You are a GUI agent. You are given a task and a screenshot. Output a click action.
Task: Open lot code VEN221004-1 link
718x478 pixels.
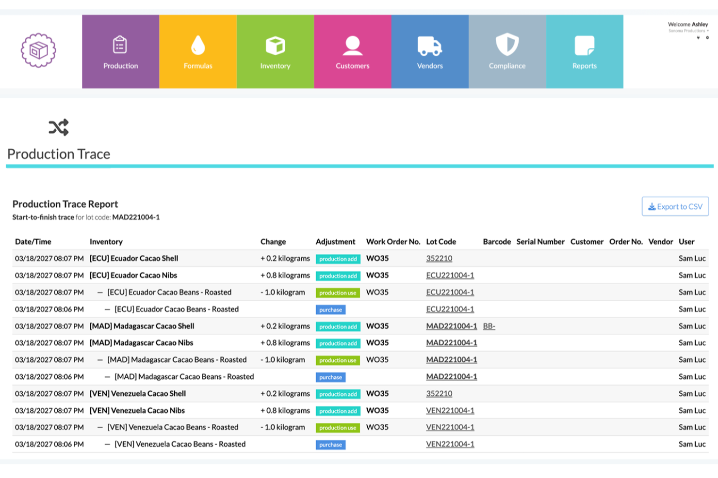click(451, 410)
